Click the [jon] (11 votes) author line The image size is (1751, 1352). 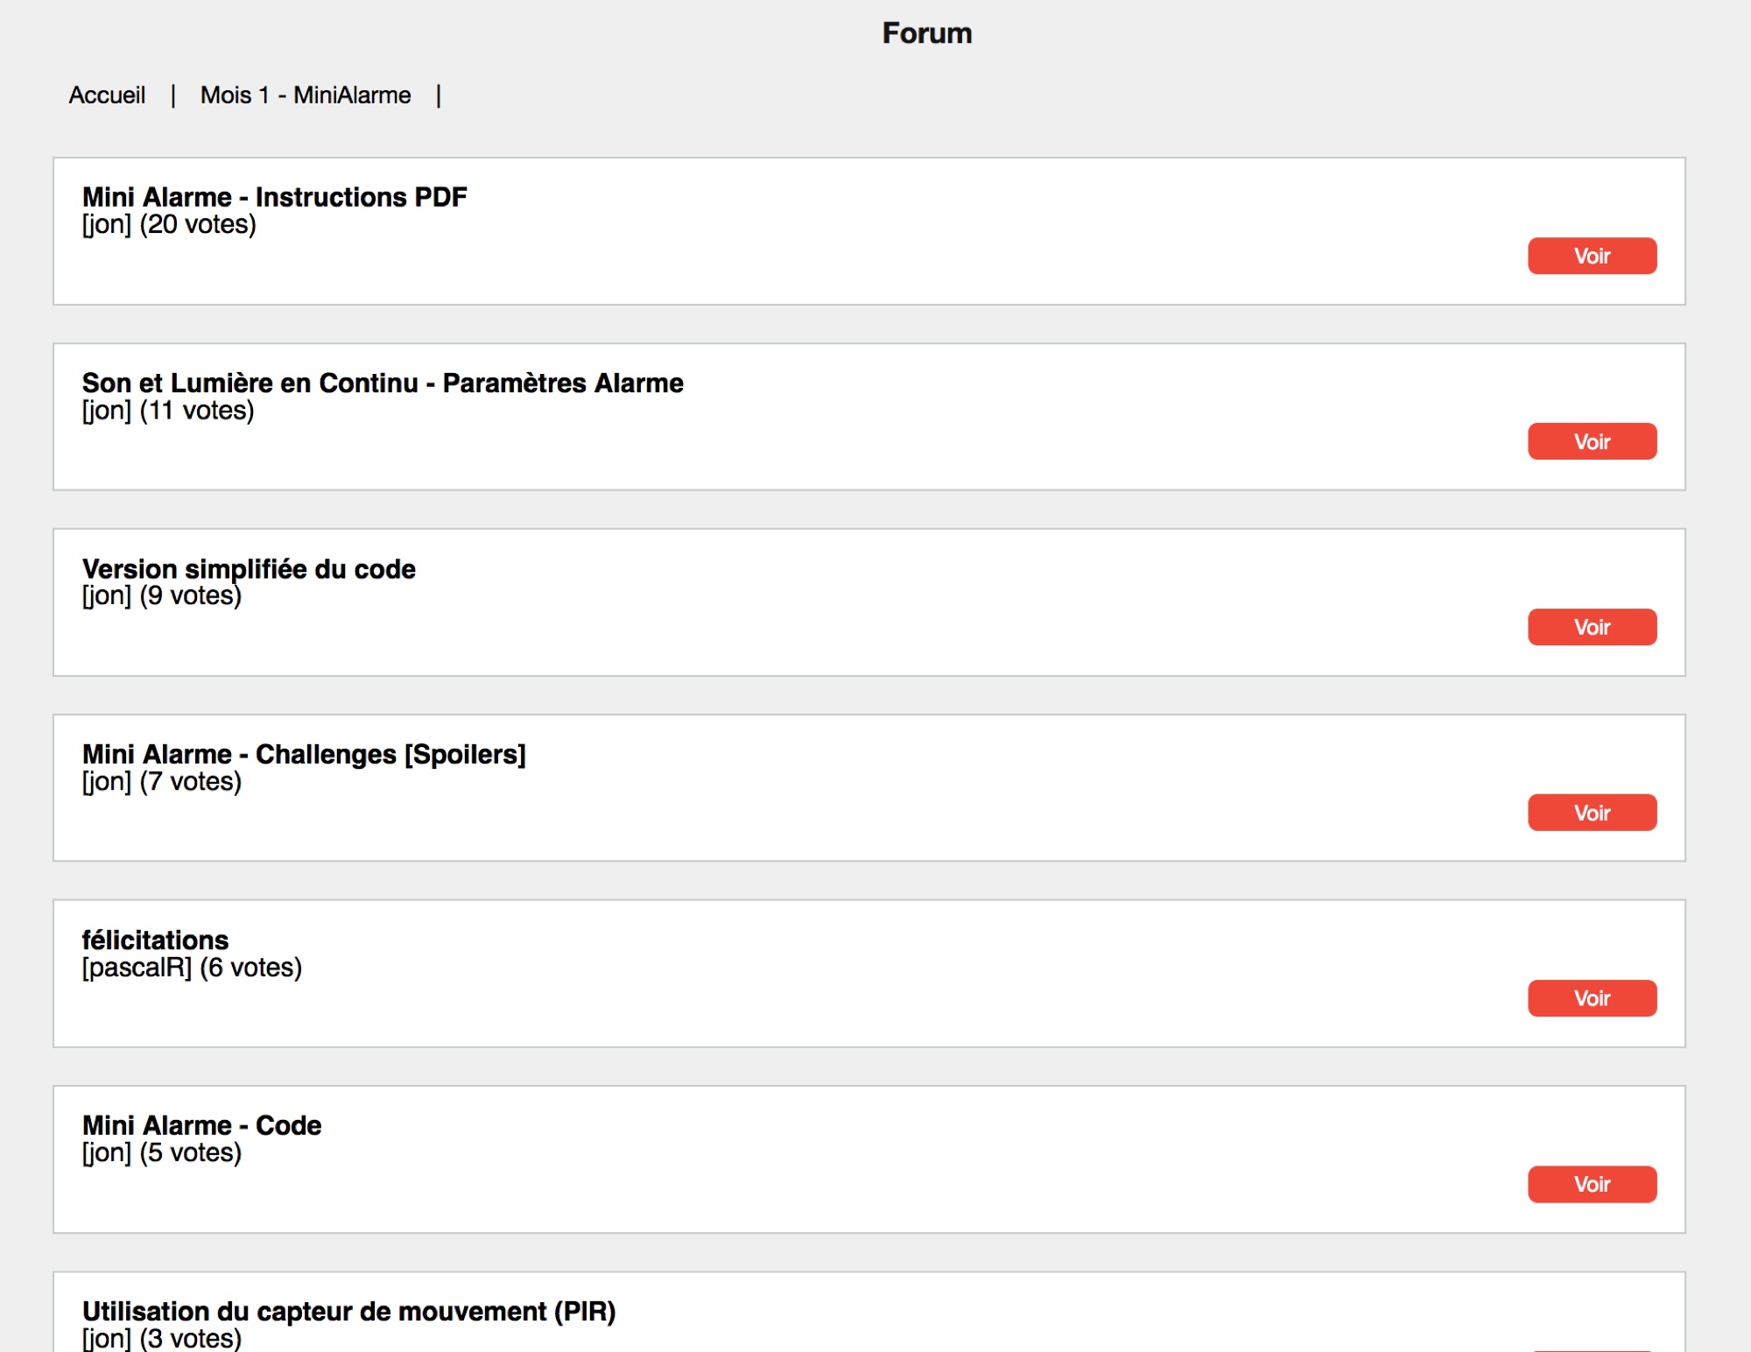[168, 410]
